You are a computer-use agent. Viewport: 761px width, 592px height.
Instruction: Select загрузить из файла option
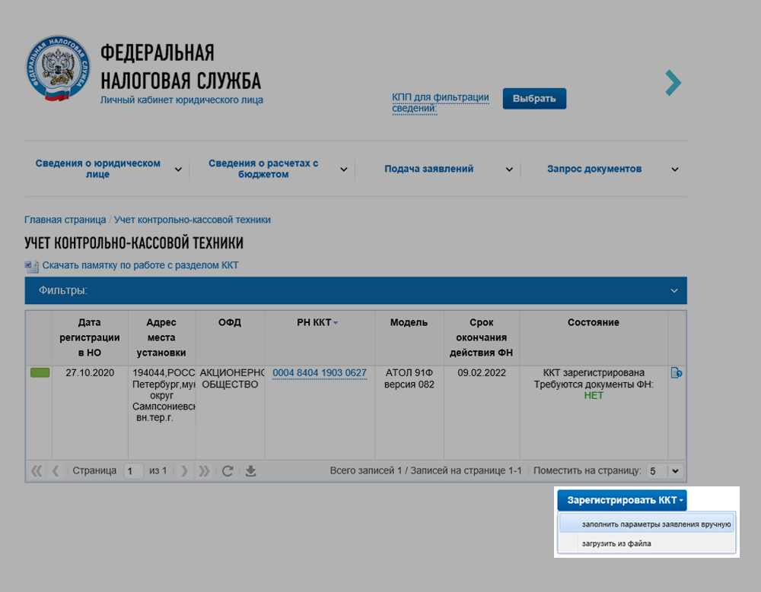(616, 543)
